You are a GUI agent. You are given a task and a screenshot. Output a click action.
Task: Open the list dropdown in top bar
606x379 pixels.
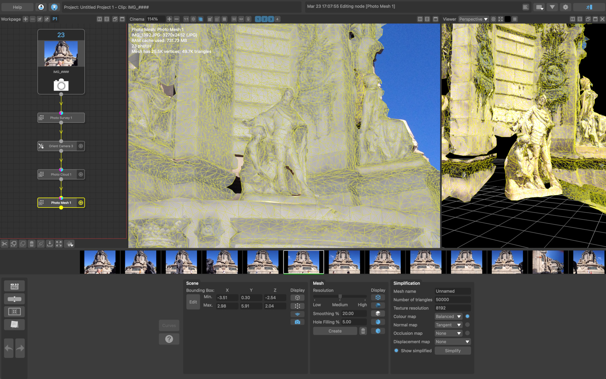pyautogui.click(x=539, y=7)
